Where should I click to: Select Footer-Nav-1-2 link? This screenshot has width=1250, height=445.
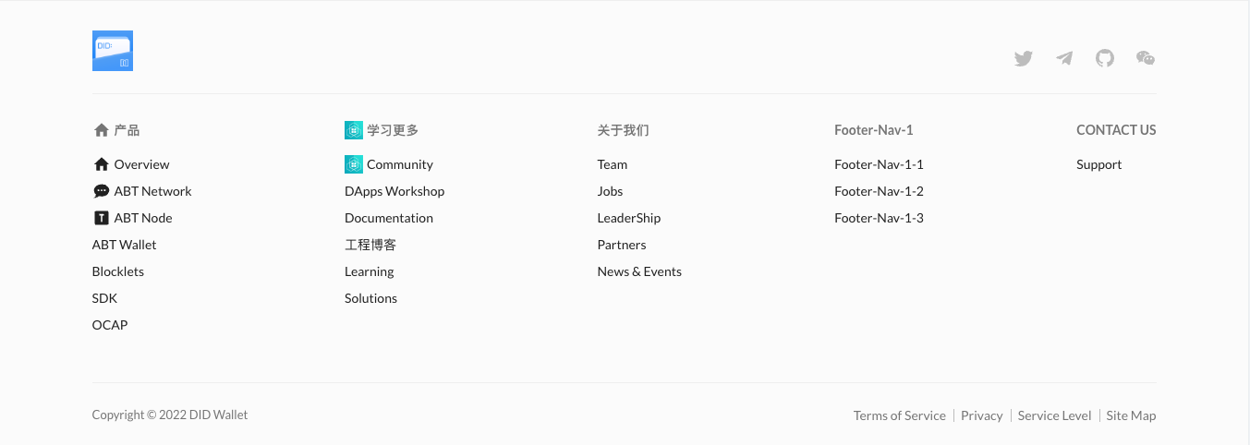point(879,191)
